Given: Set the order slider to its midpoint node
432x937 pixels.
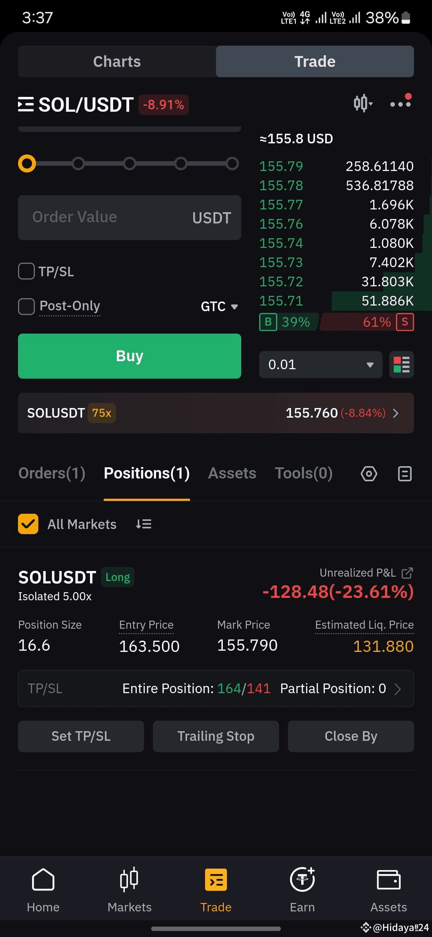Looking at the screenshot, I should point(130,163).
